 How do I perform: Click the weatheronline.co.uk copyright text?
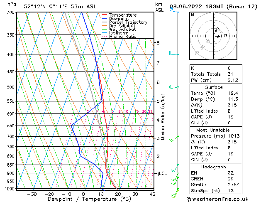(217, 199)
